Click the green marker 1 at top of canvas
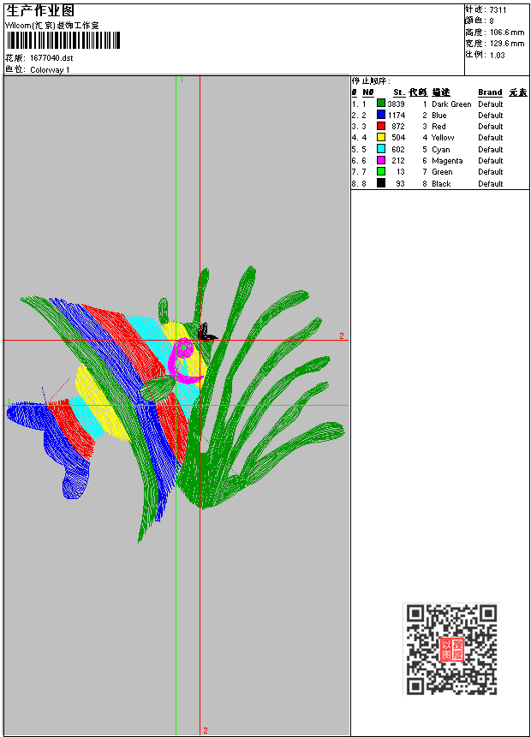 tap(182, 80)
